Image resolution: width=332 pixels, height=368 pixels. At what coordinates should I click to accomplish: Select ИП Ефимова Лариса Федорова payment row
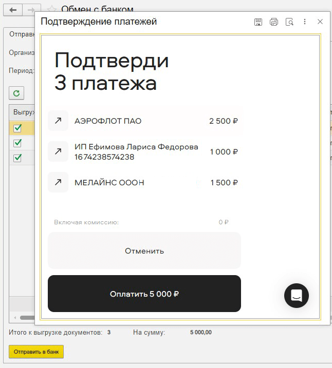pyautogui.click(x=144, y=151)
